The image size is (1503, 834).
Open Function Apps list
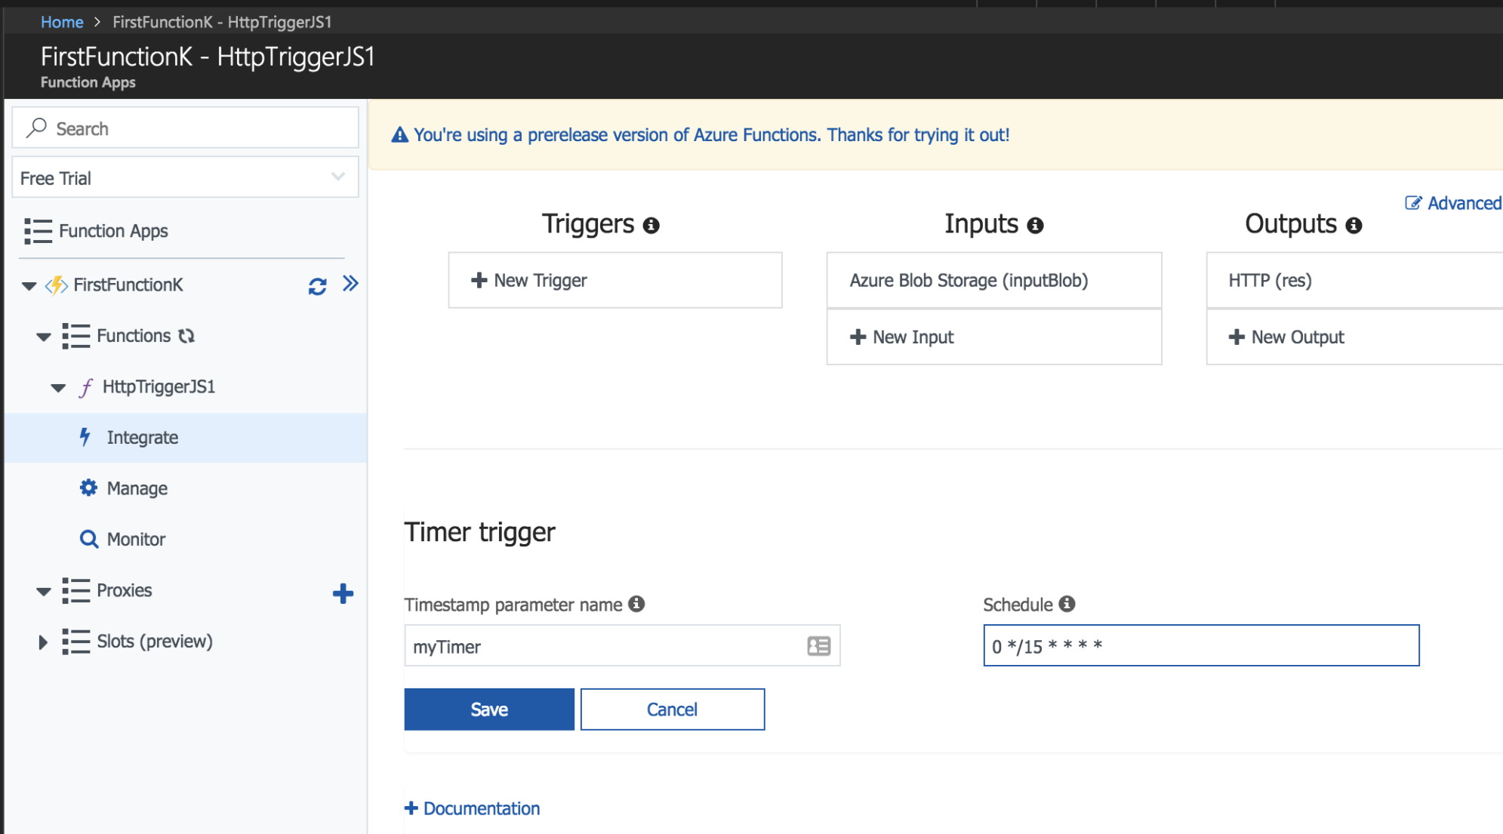113,231
